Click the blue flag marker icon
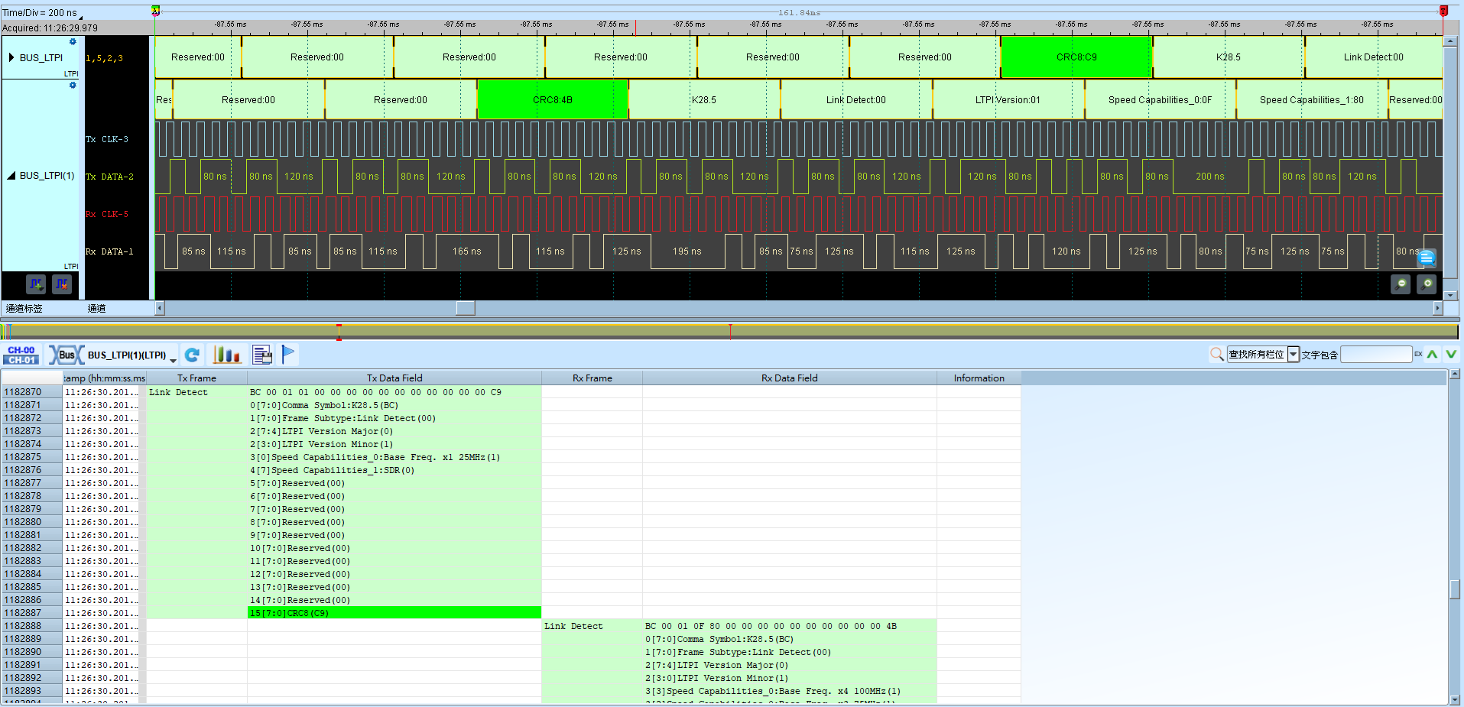Screen dimensions: 1464x707 pos(288,355)
